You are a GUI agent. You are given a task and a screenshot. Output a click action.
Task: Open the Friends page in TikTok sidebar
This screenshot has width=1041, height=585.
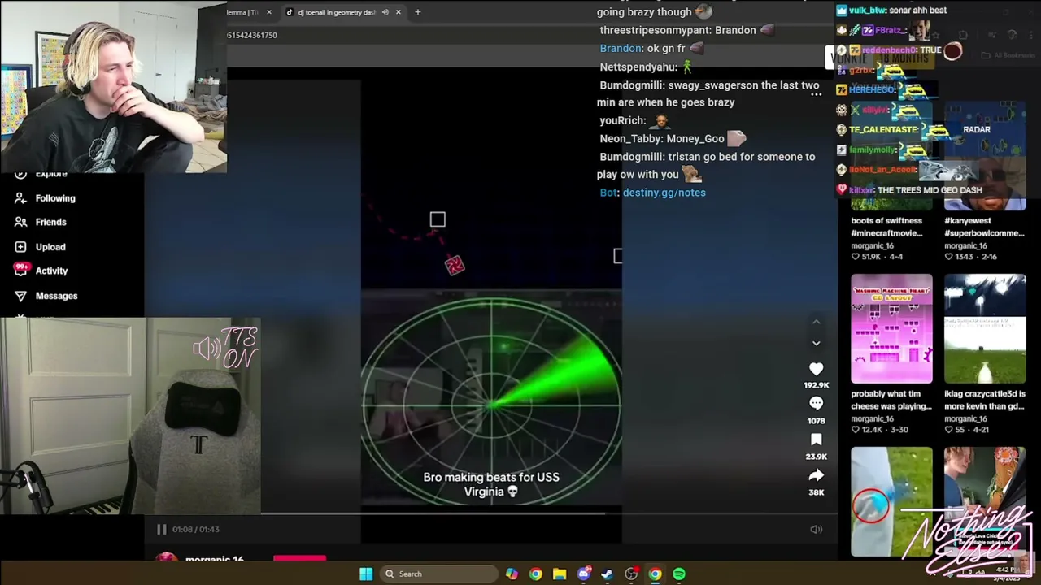pos(50,222)
